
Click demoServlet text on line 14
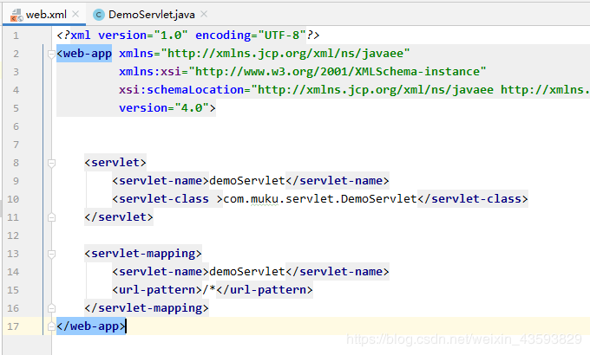[246, 272]
